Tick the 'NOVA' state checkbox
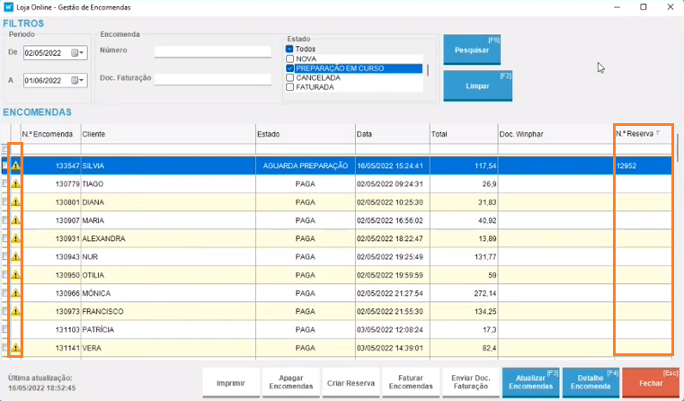The image size is (684, 401). [x=290, y=58]
